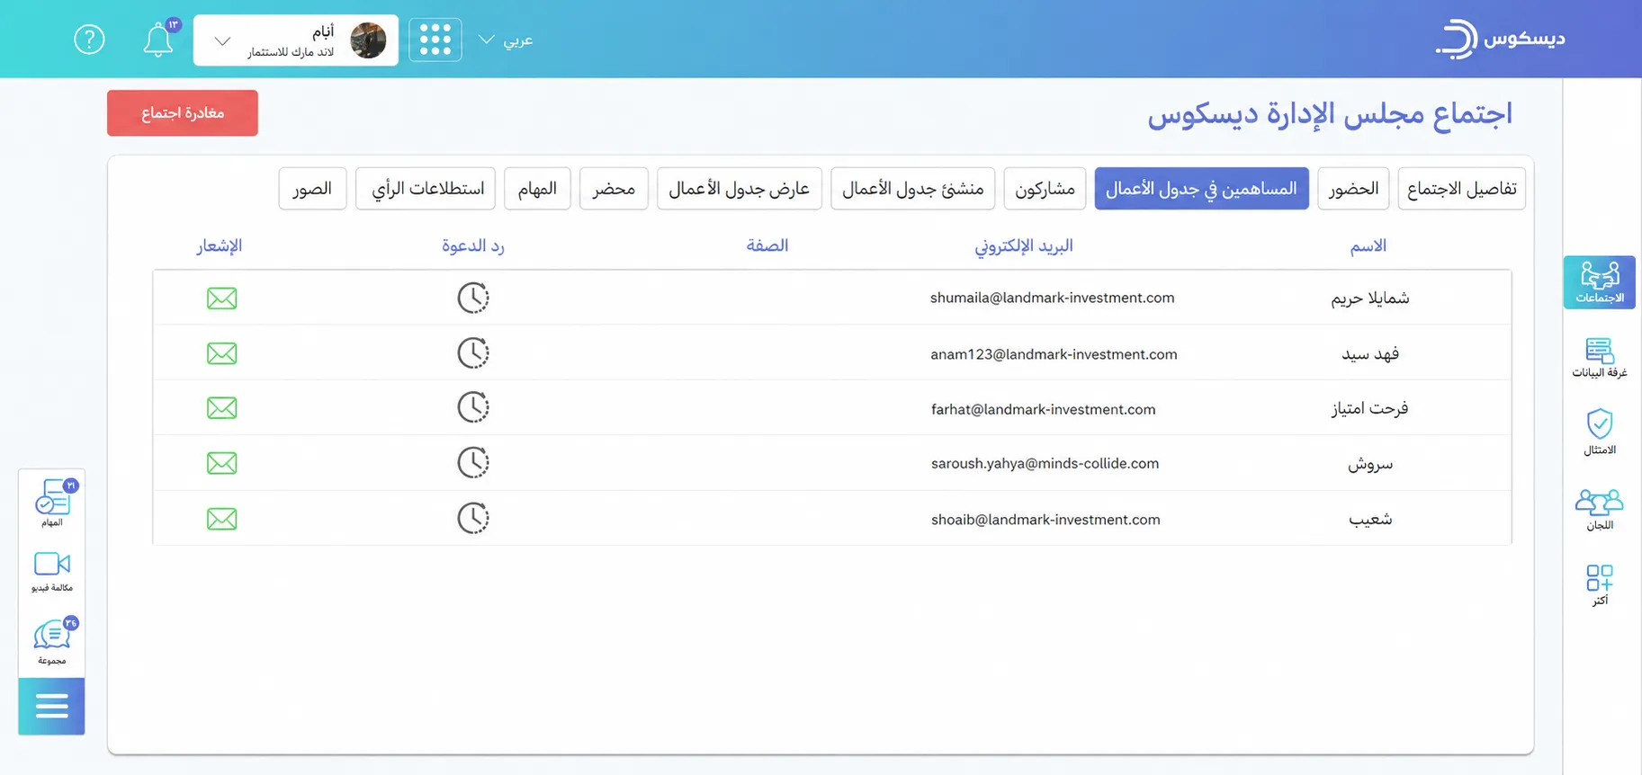Open الامتثال in the sidebar
This screenshot has height=775, width=1642.
(1599, 432)
